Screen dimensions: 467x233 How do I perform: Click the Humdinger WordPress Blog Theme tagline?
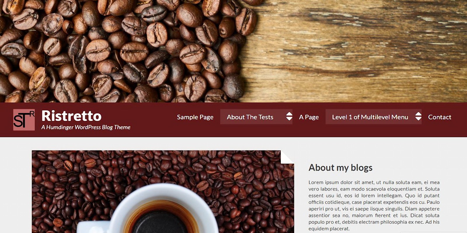click(86, 127)
